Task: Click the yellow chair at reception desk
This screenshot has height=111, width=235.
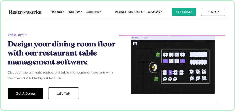Action: (x=153, y=67)
